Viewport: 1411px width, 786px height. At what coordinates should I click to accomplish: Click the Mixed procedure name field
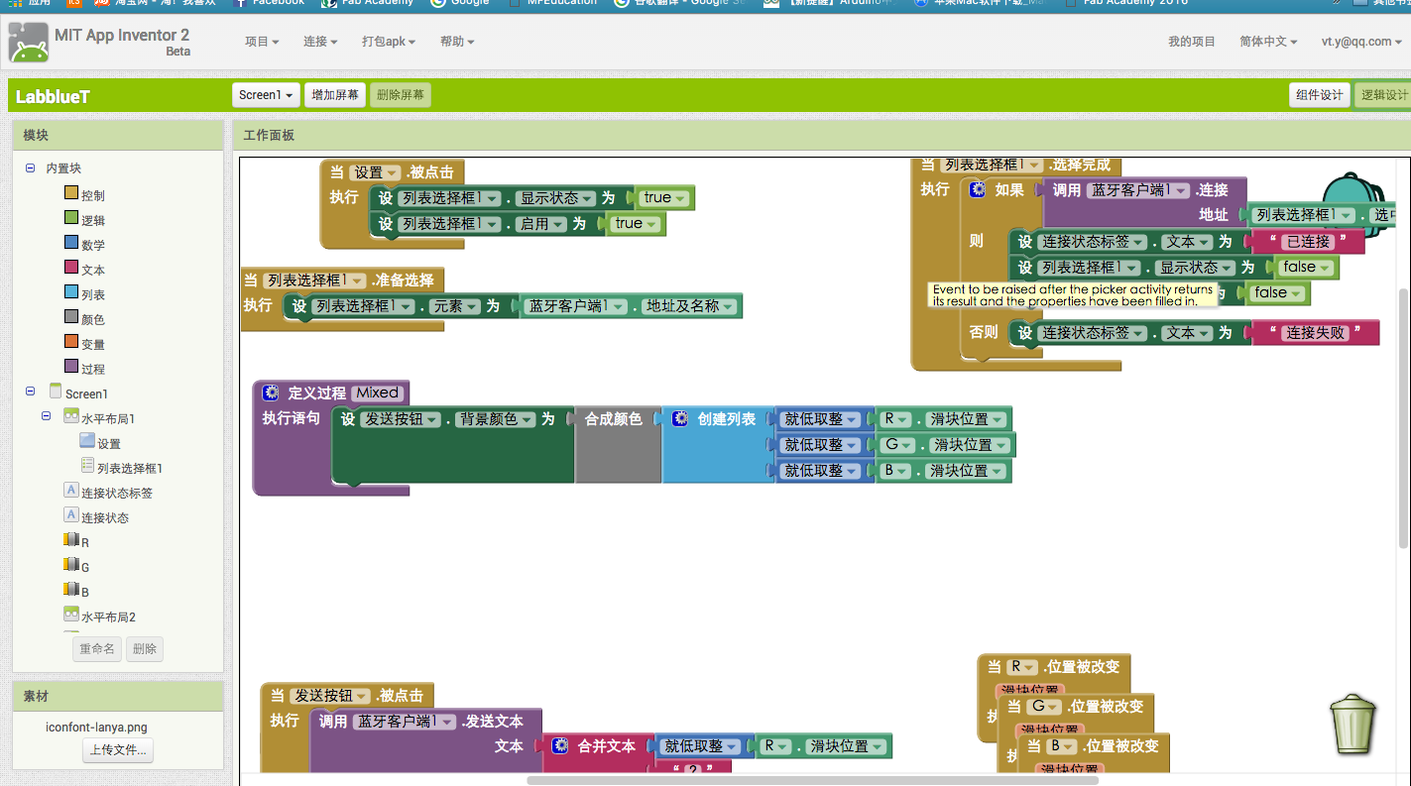[377, 393]
